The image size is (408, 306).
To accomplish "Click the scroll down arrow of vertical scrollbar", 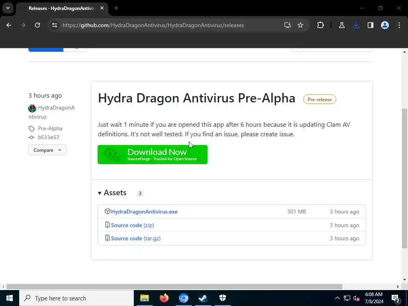I will pyautogui.click(x=404, y=280).
